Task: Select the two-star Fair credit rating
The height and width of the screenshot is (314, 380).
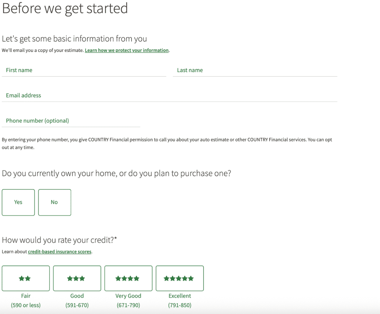Action: (x=26, y=278)
